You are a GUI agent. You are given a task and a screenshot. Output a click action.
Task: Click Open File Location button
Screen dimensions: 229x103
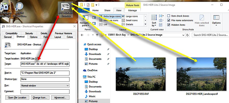17,98
